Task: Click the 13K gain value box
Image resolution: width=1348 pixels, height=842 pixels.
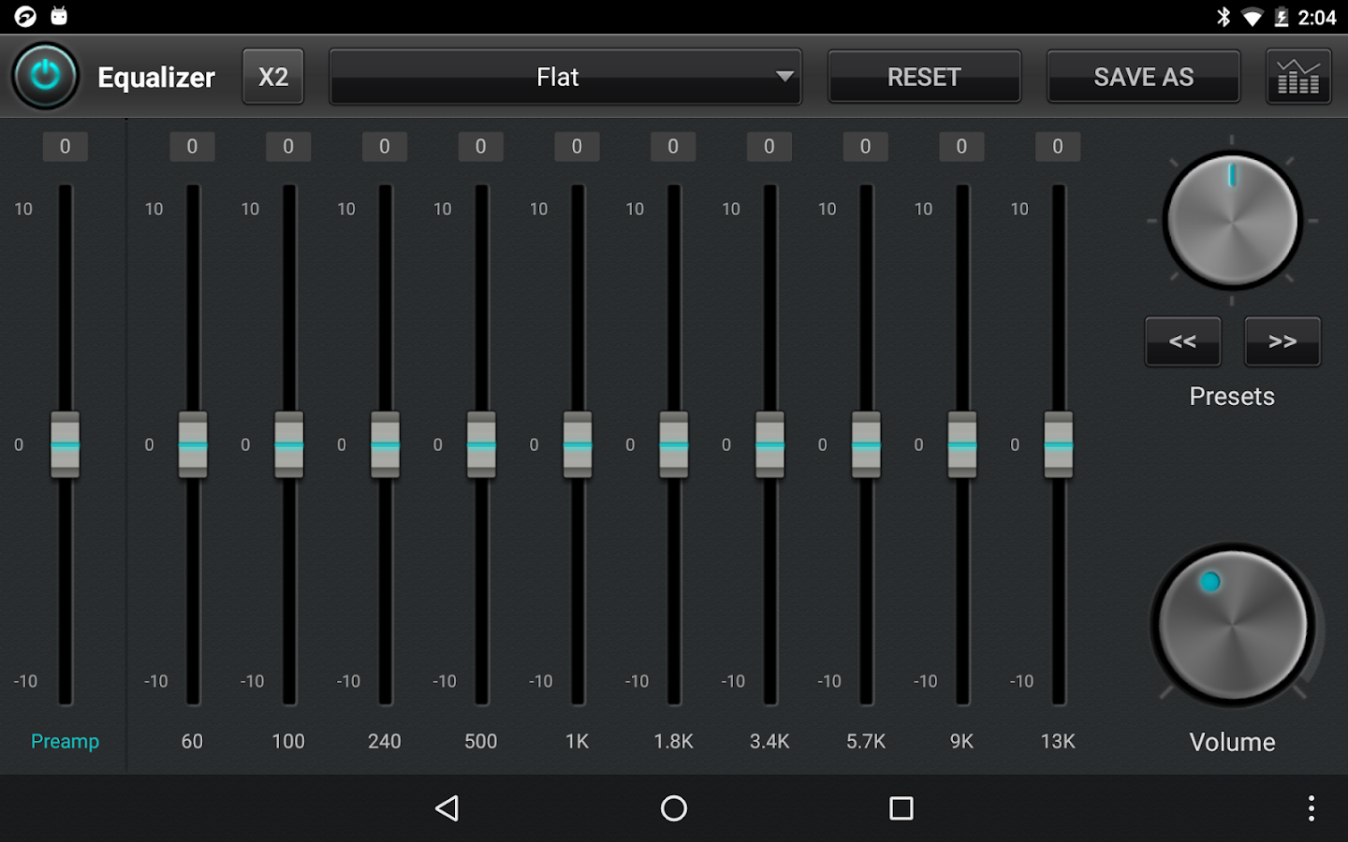Action: click(1058, 146)
